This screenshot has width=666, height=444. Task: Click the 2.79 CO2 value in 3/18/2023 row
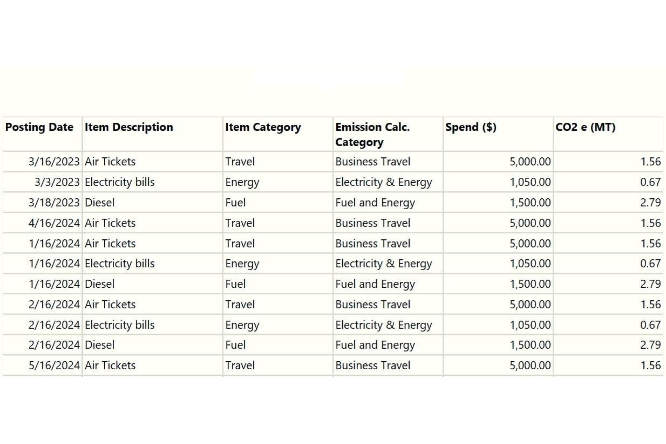(650, 203)
